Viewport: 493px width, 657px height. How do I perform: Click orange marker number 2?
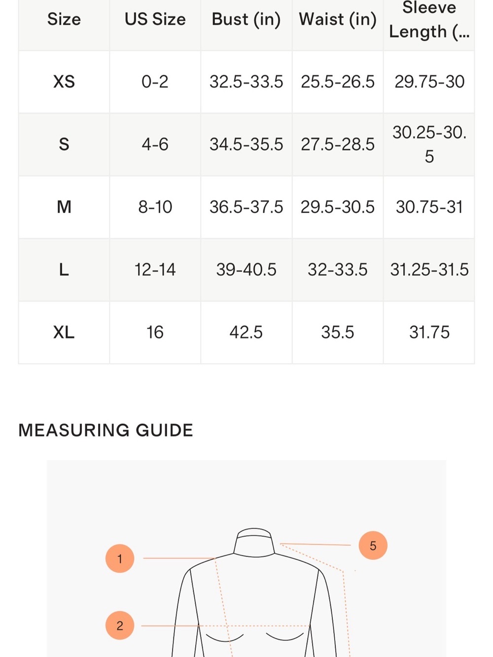[x=120, y=625]
